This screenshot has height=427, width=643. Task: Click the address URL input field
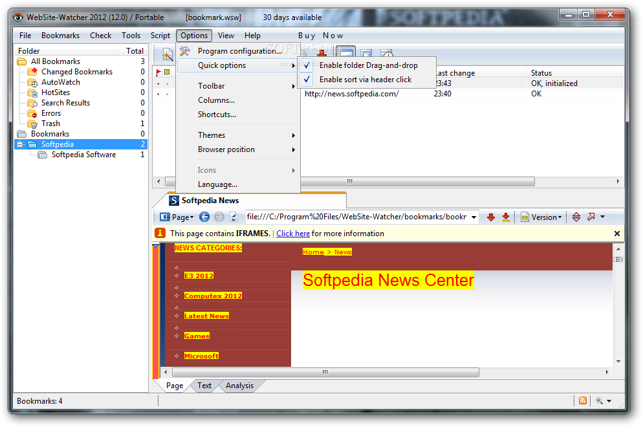(x=357, y=217)
